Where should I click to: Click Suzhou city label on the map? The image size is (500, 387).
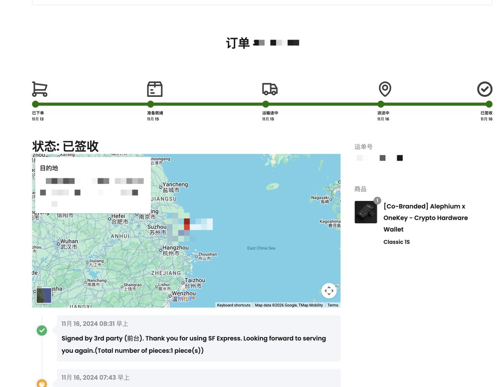[157, 230]
